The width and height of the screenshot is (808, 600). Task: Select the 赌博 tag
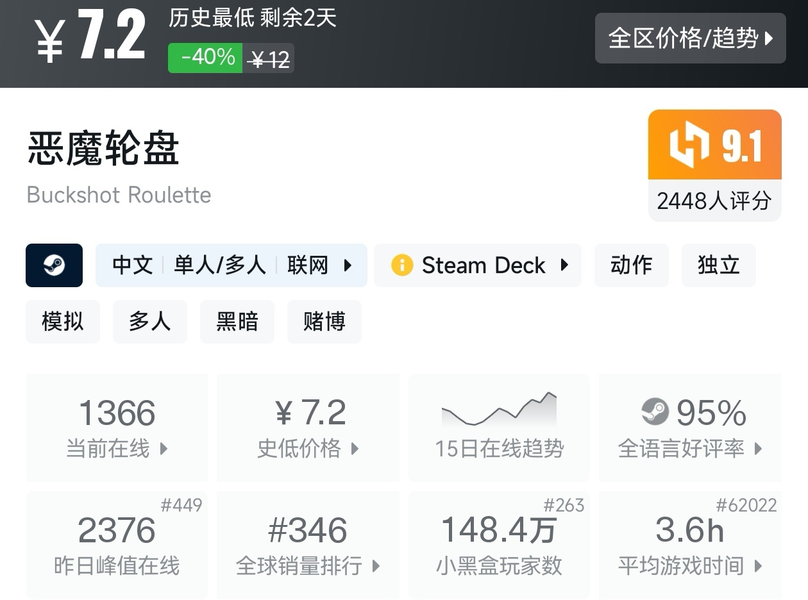point(324,322)
